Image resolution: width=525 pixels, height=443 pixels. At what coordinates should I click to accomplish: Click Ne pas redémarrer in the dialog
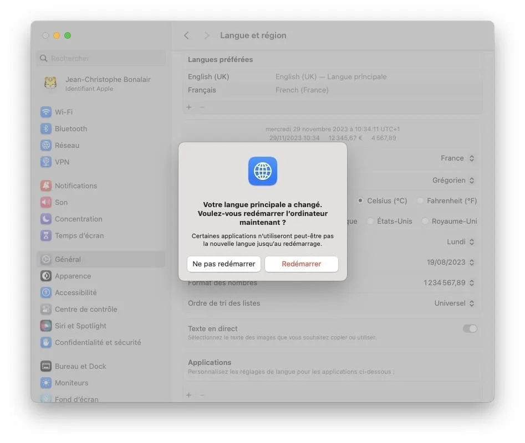point(224,264)
